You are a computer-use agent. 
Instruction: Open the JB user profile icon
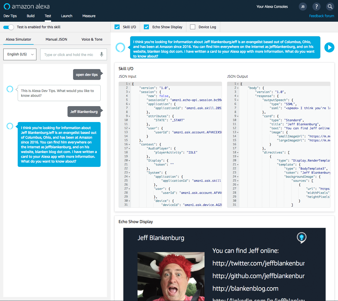303,7
